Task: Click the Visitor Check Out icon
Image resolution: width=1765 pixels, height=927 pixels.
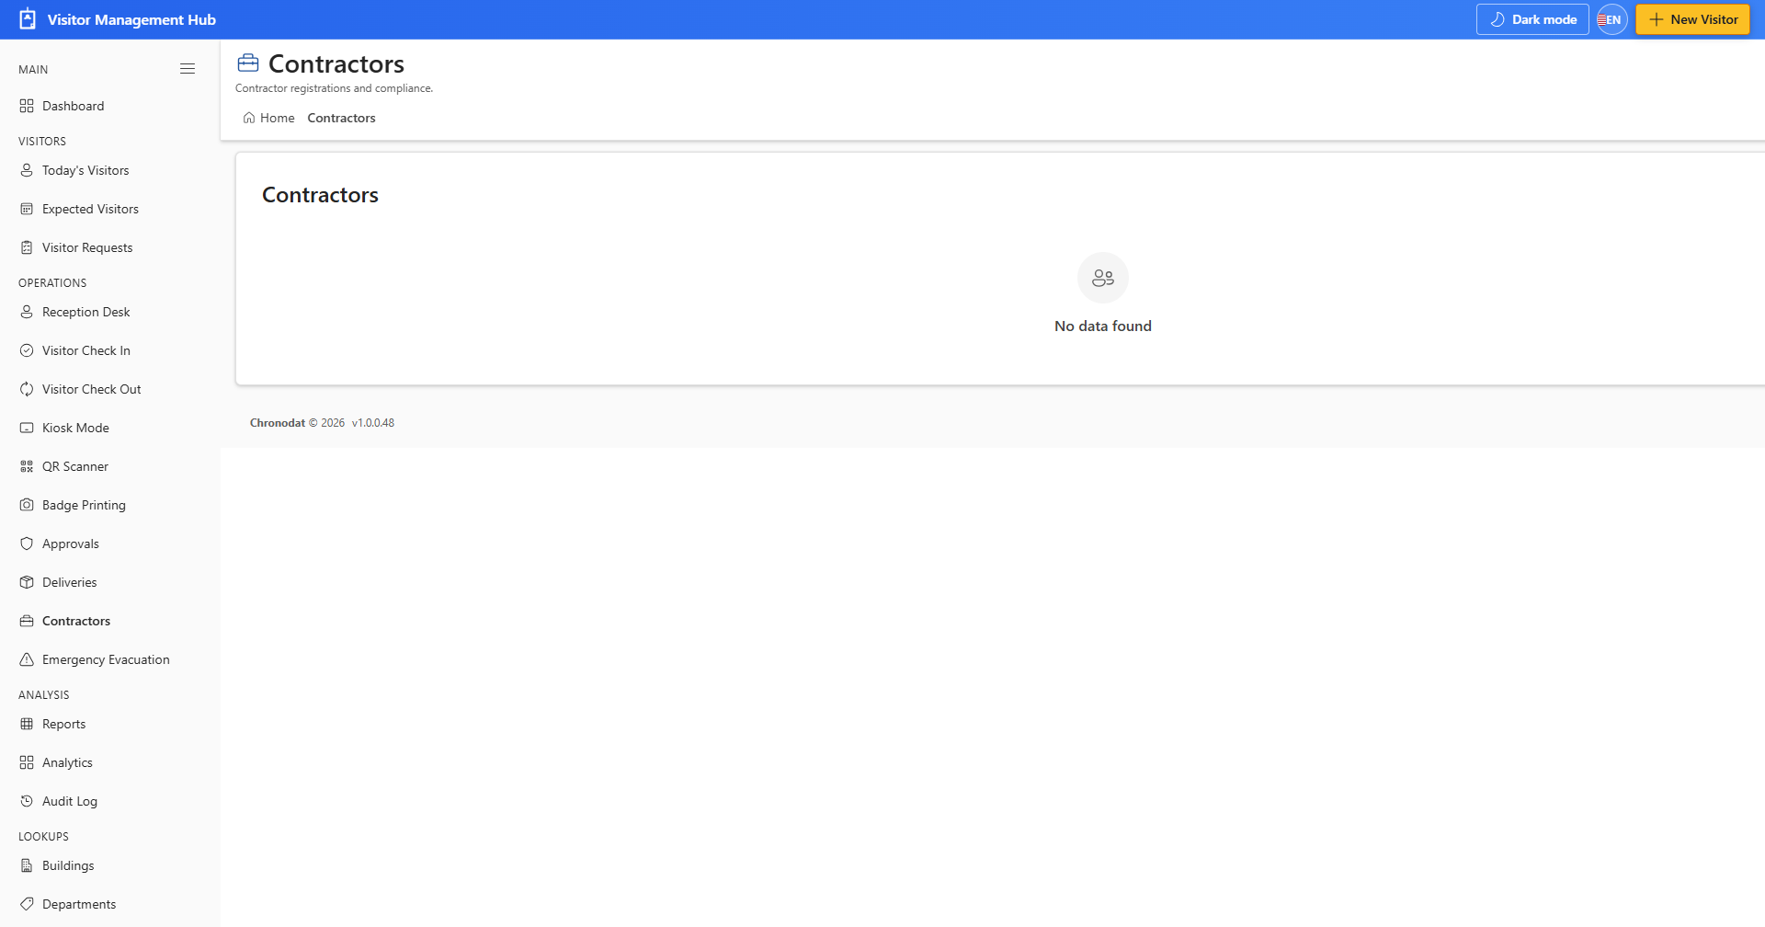Action: 27,389
